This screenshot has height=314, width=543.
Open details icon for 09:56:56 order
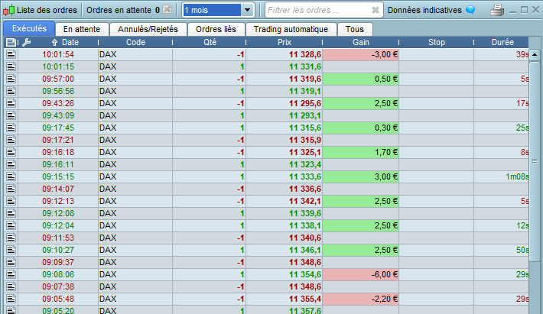coord(11,91)
